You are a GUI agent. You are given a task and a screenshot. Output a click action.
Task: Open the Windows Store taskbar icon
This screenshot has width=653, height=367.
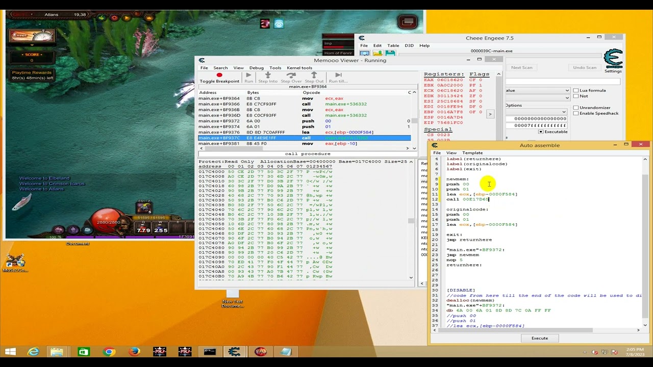(x=83, y=352)
